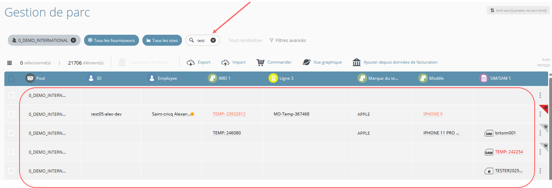Click the Export cloud icon
The width and height of the screenshot is (552, 188).
click(x=191, y=63)
